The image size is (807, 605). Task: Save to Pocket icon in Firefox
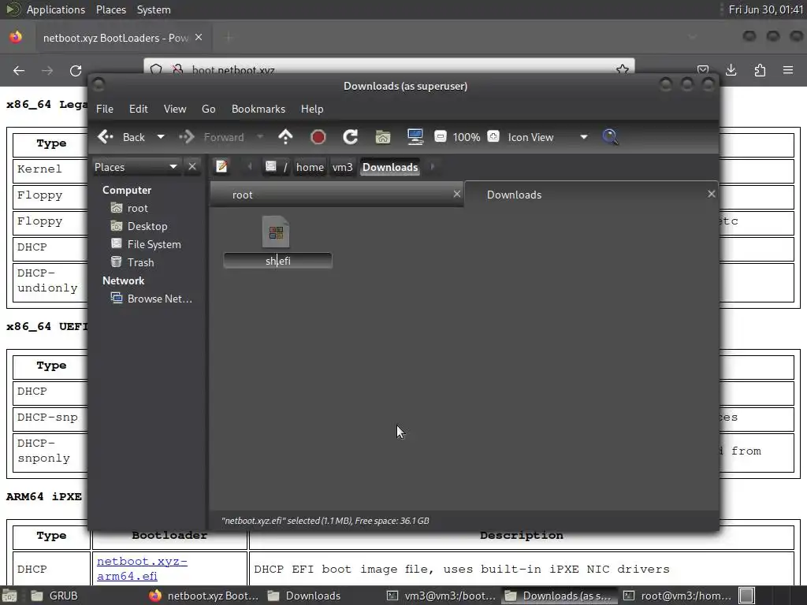click(x=702, y=70)
